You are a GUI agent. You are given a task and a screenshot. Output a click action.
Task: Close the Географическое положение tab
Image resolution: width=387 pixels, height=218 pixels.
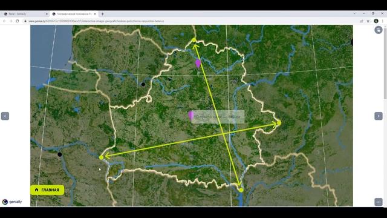[95, 14]
